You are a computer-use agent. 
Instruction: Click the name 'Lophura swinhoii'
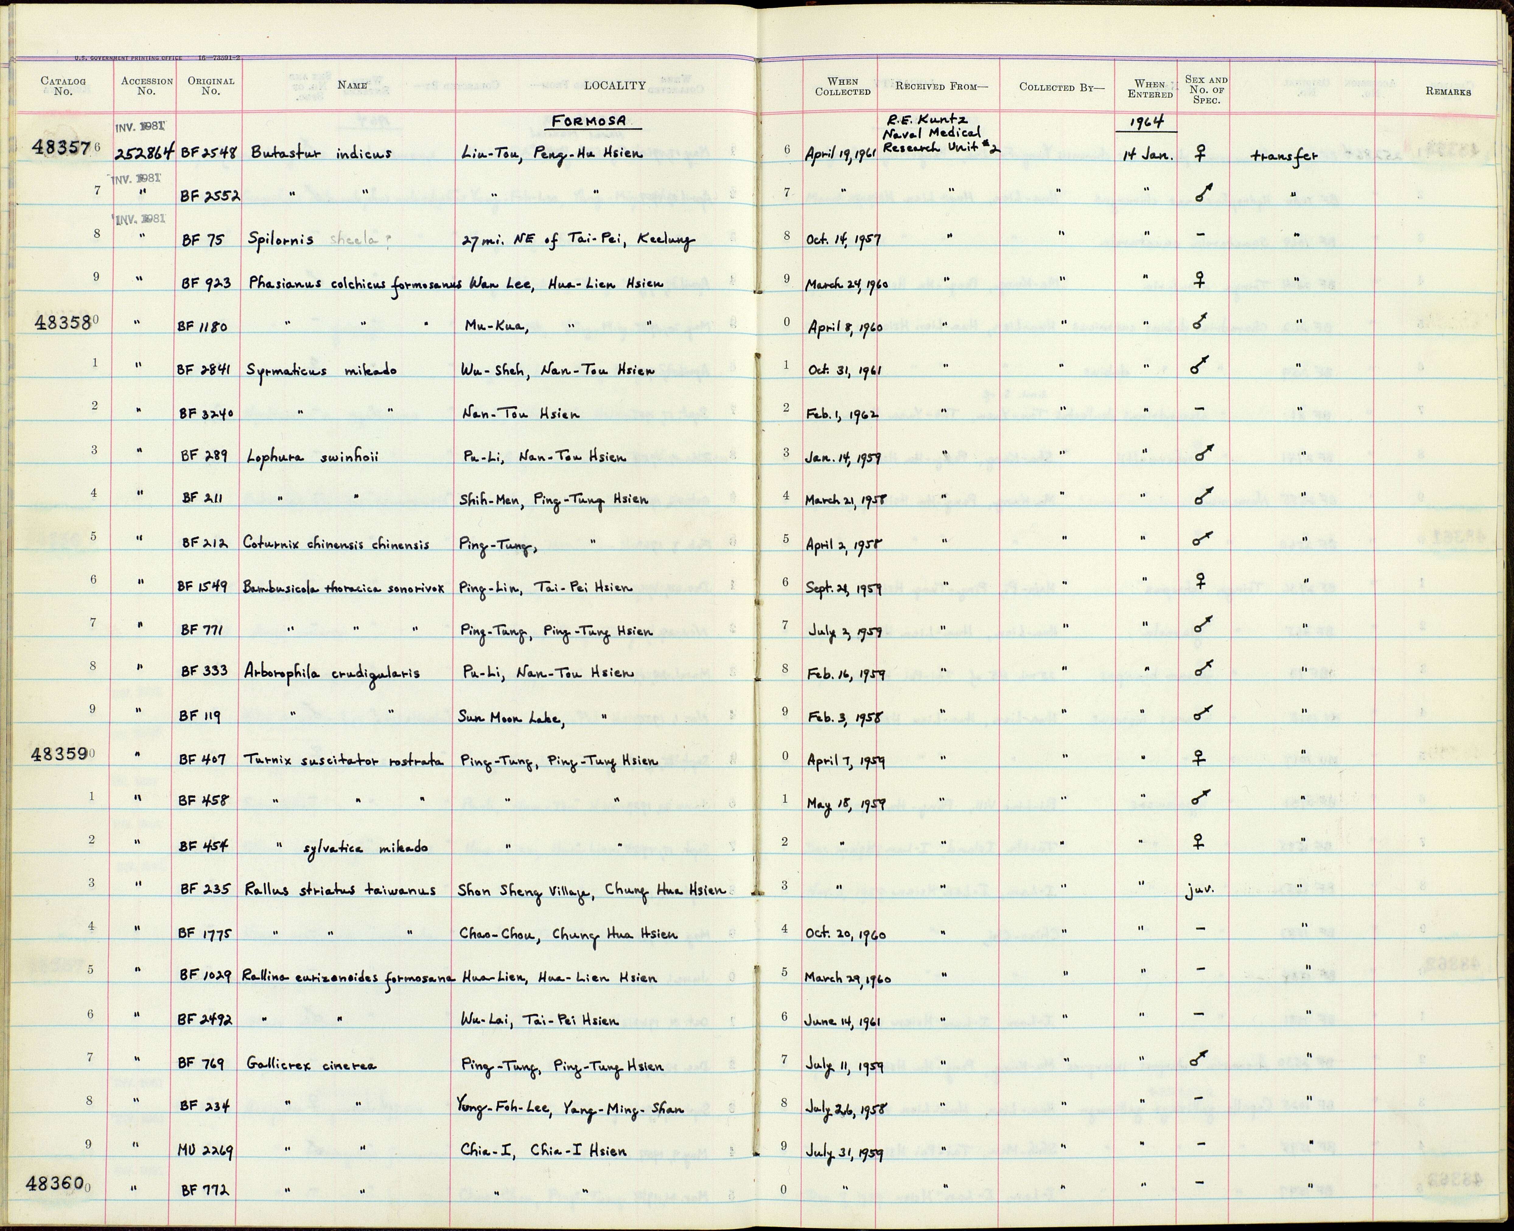[x=313, y=457]
